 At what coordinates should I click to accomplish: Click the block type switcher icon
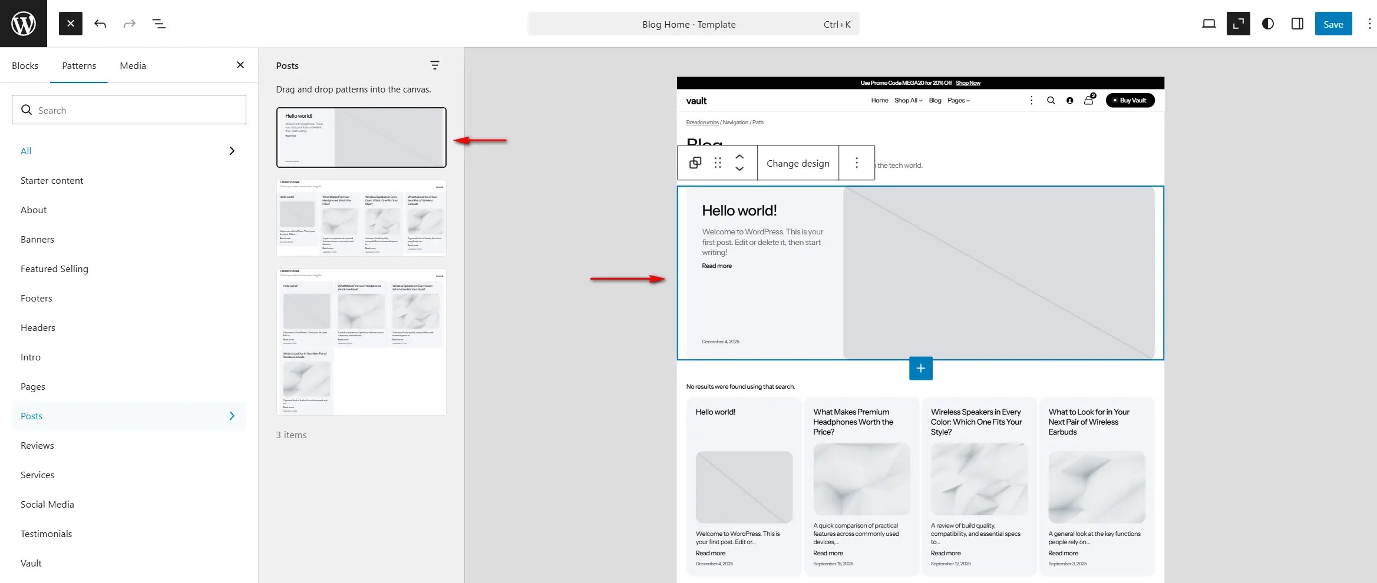point(695,163)
